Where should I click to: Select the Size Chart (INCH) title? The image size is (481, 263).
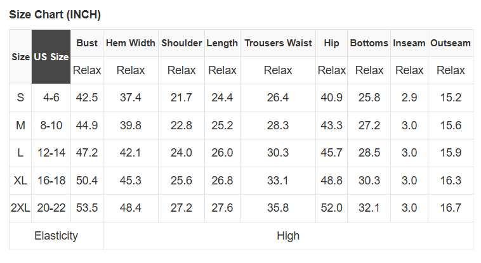click(55, 15)
